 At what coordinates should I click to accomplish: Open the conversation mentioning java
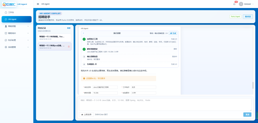tap(55, 46)
